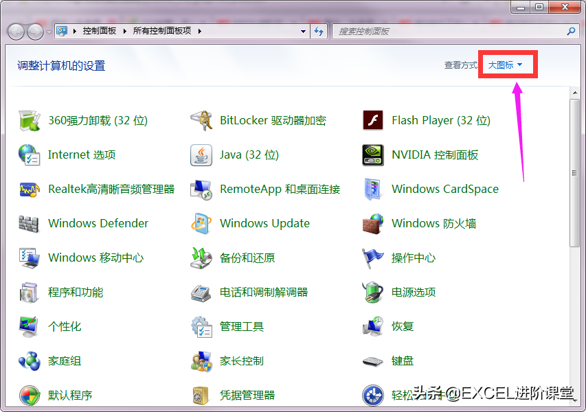Image resolution: width=586 pixels, height=412 pixels.
Task: Expand the arrow after 控制面板 breadcrumb
Action: tap(125, 31)
